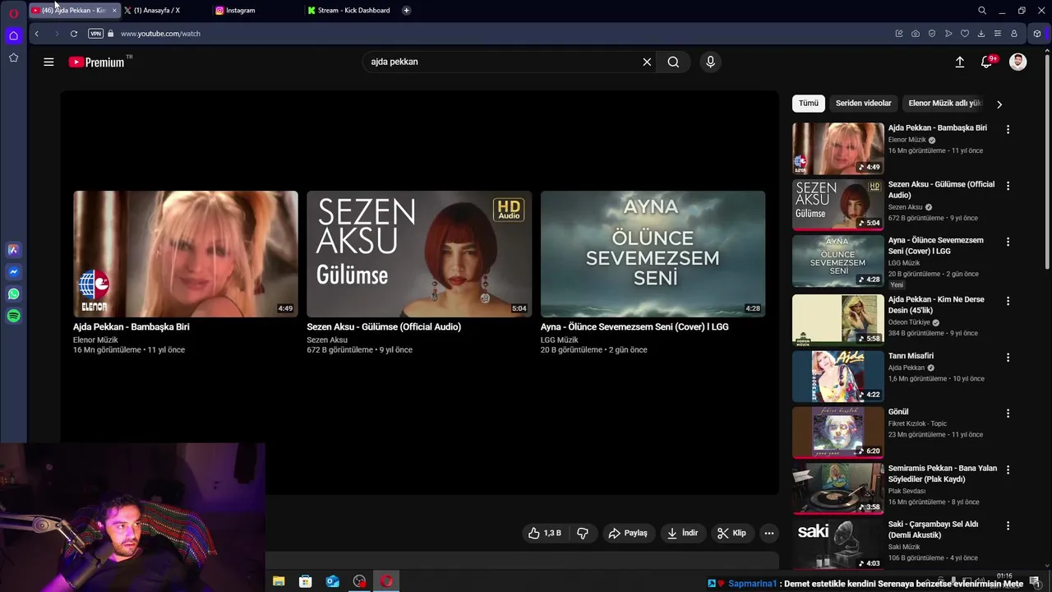
Task: Open options for Semiramis Pekkan sidebar item
Action: (x=1008, y=469)
